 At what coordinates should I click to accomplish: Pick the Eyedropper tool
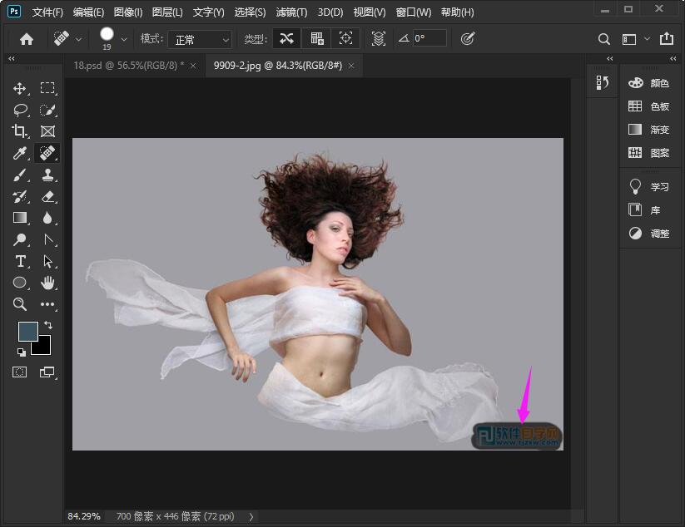(20, 153)
